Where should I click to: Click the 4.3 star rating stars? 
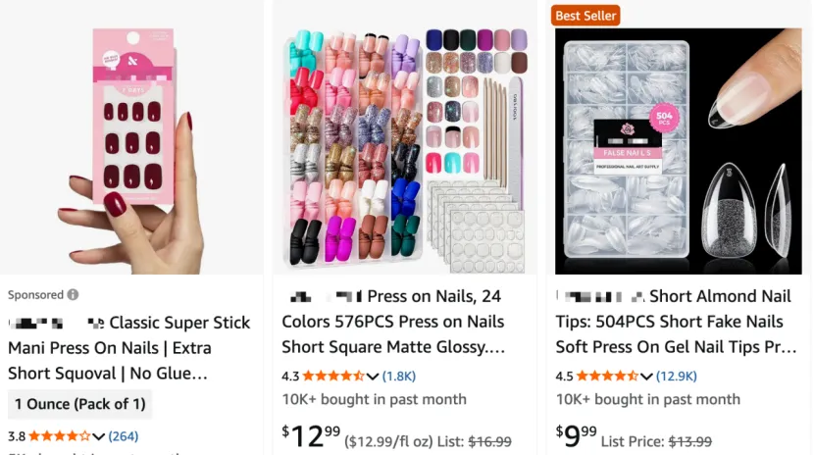pyautogui.click(x=333, y=376)
